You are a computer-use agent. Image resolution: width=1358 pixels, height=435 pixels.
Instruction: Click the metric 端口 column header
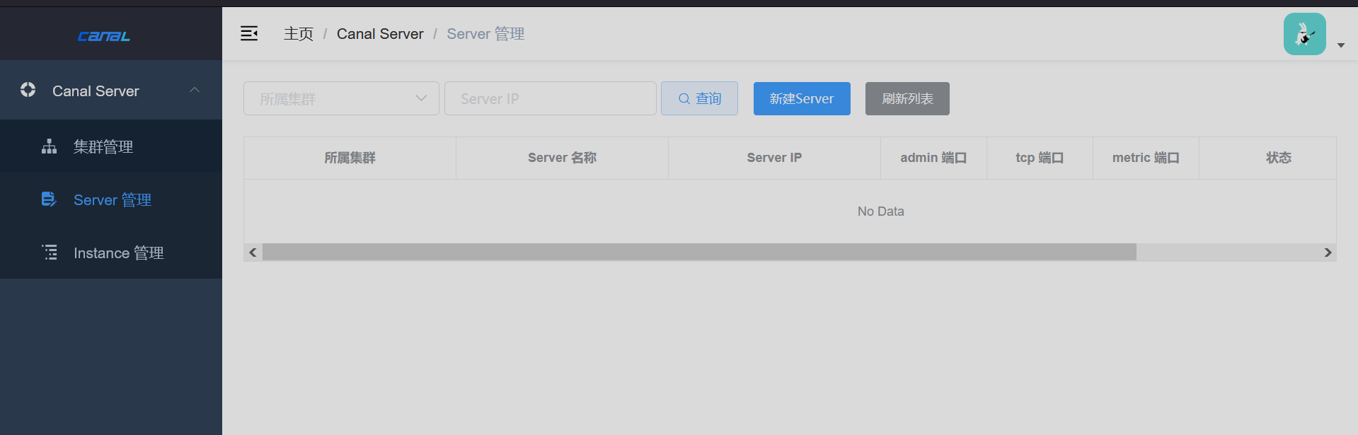point(1146,158)
